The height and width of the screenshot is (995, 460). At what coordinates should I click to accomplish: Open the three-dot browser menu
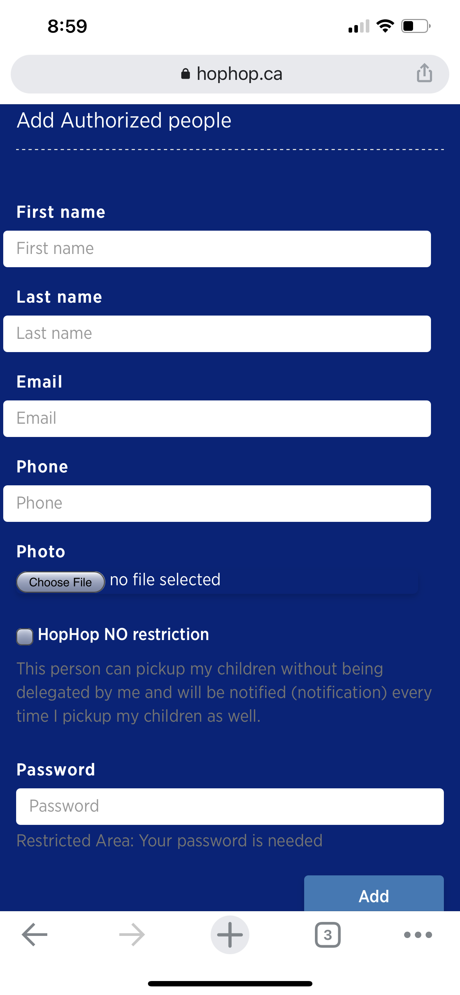pyautogui.click(x=418, y=935)
